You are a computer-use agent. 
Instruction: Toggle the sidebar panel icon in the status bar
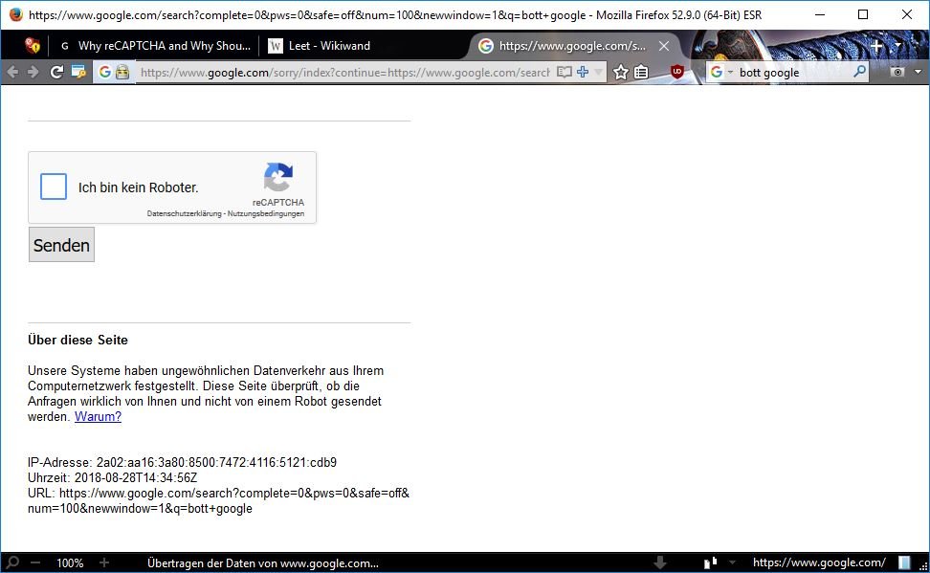904,562
